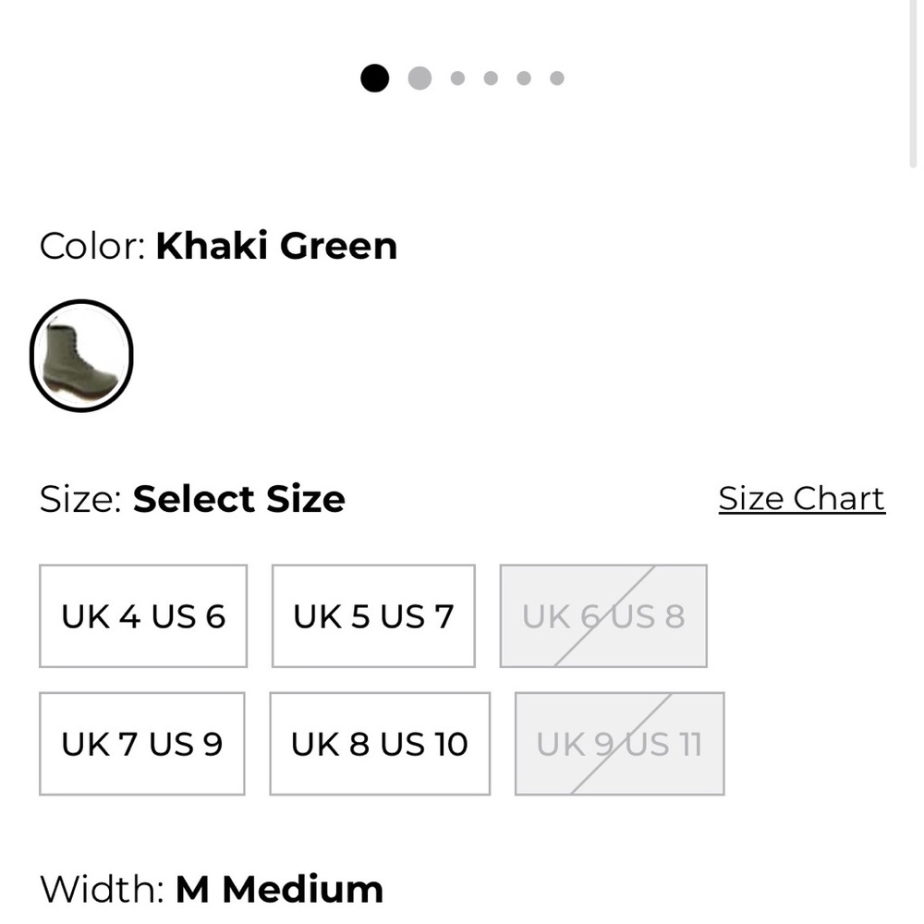924x924 pixels.
Task: Select size UK 4 US 6
Action: 142,615
